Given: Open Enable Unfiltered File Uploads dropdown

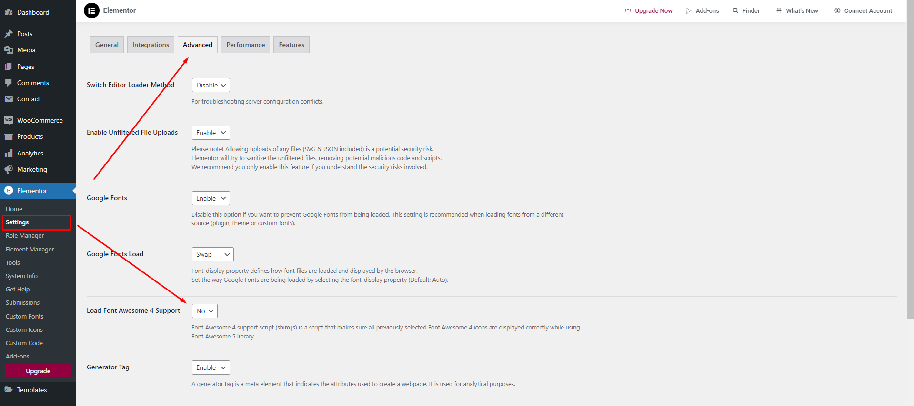Looking at the screenshot, I should click(211, 133).
